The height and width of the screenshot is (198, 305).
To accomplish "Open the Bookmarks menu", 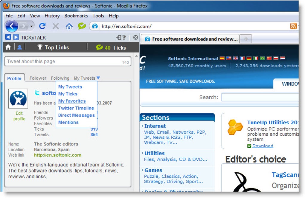I will pyautogui.click(x=76, y=16).
